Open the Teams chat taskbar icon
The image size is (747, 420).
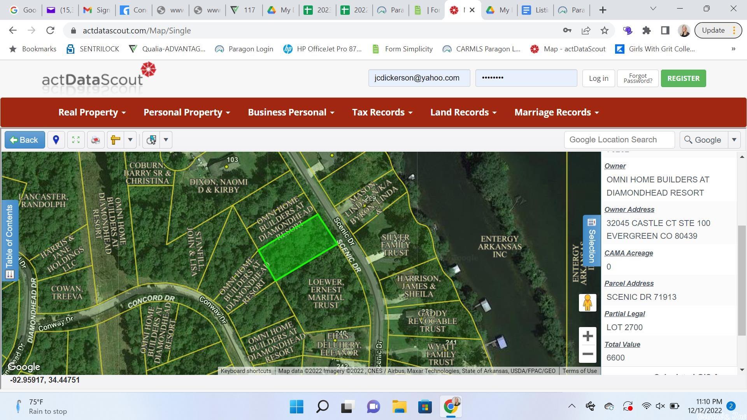point(373,407)
